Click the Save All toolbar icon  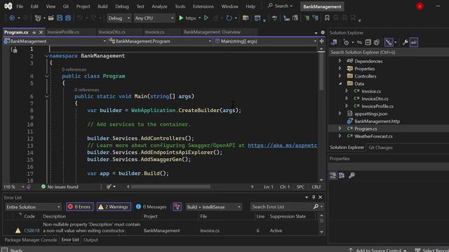(x=68, y=18)
